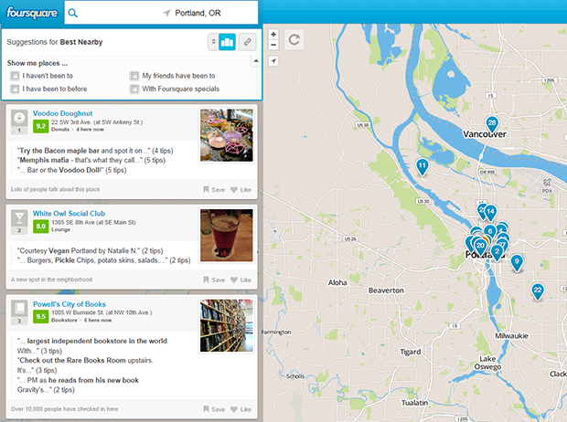
Task: Open the Voodoo Doughnut listing
Action: pos(62,113)
